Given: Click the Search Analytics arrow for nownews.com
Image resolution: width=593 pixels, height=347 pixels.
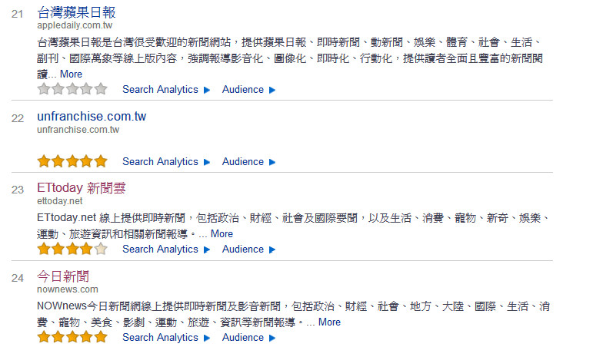Looking at the screenshot, I should [x=207, y=338].
